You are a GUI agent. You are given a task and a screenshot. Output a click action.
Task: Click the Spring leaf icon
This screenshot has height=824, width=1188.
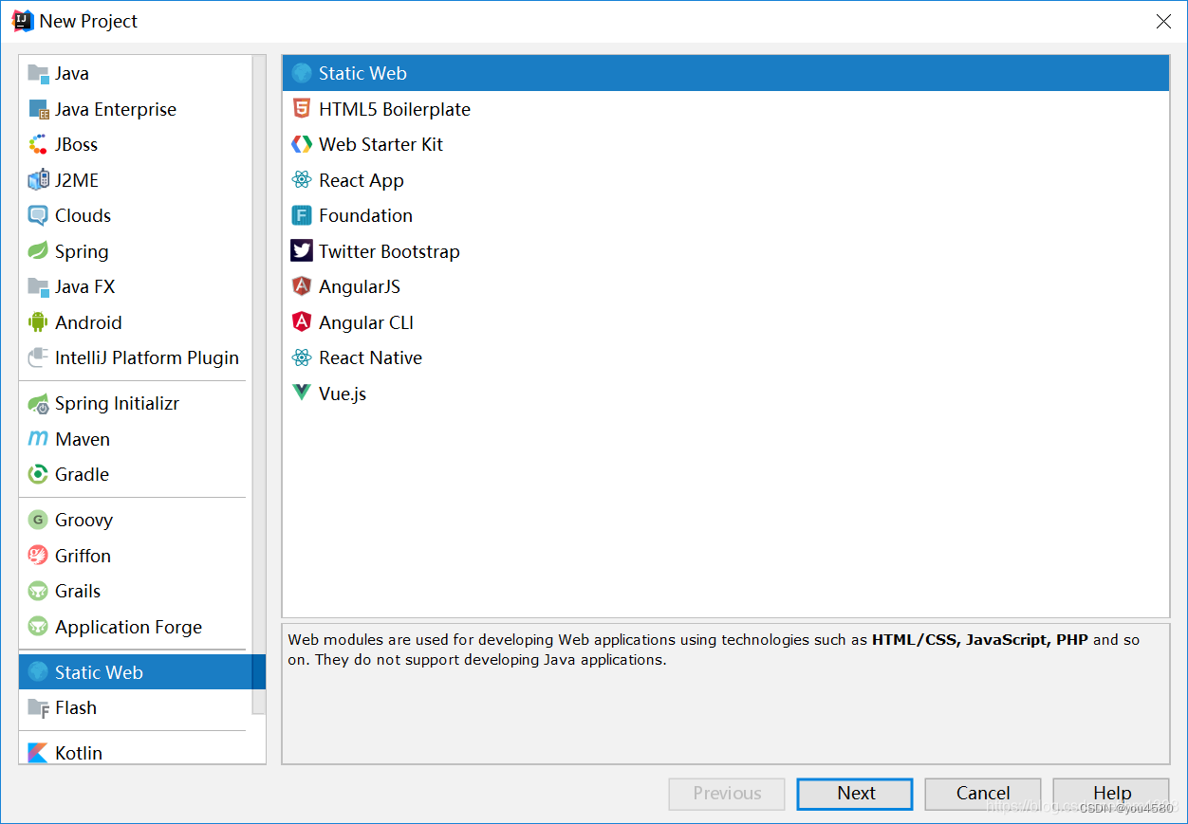(x=38, y=251)
